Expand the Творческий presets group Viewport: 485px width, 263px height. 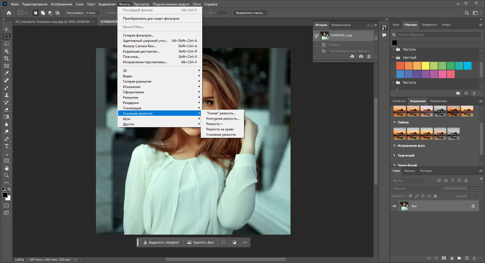[394, 155]
